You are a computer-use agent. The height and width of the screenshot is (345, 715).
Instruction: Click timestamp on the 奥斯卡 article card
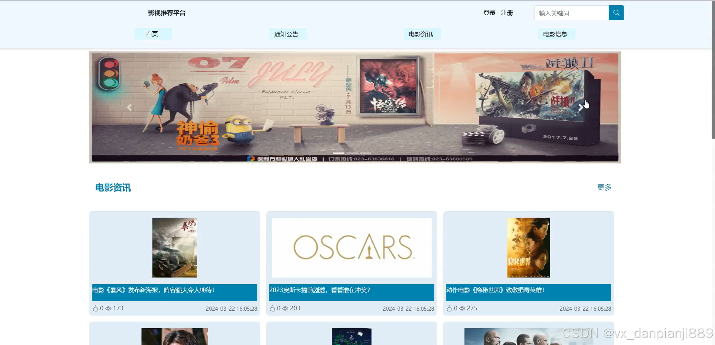(408, 308)
